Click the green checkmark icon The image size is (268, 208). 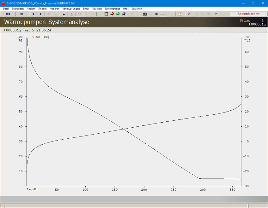[x=100, y=14]
